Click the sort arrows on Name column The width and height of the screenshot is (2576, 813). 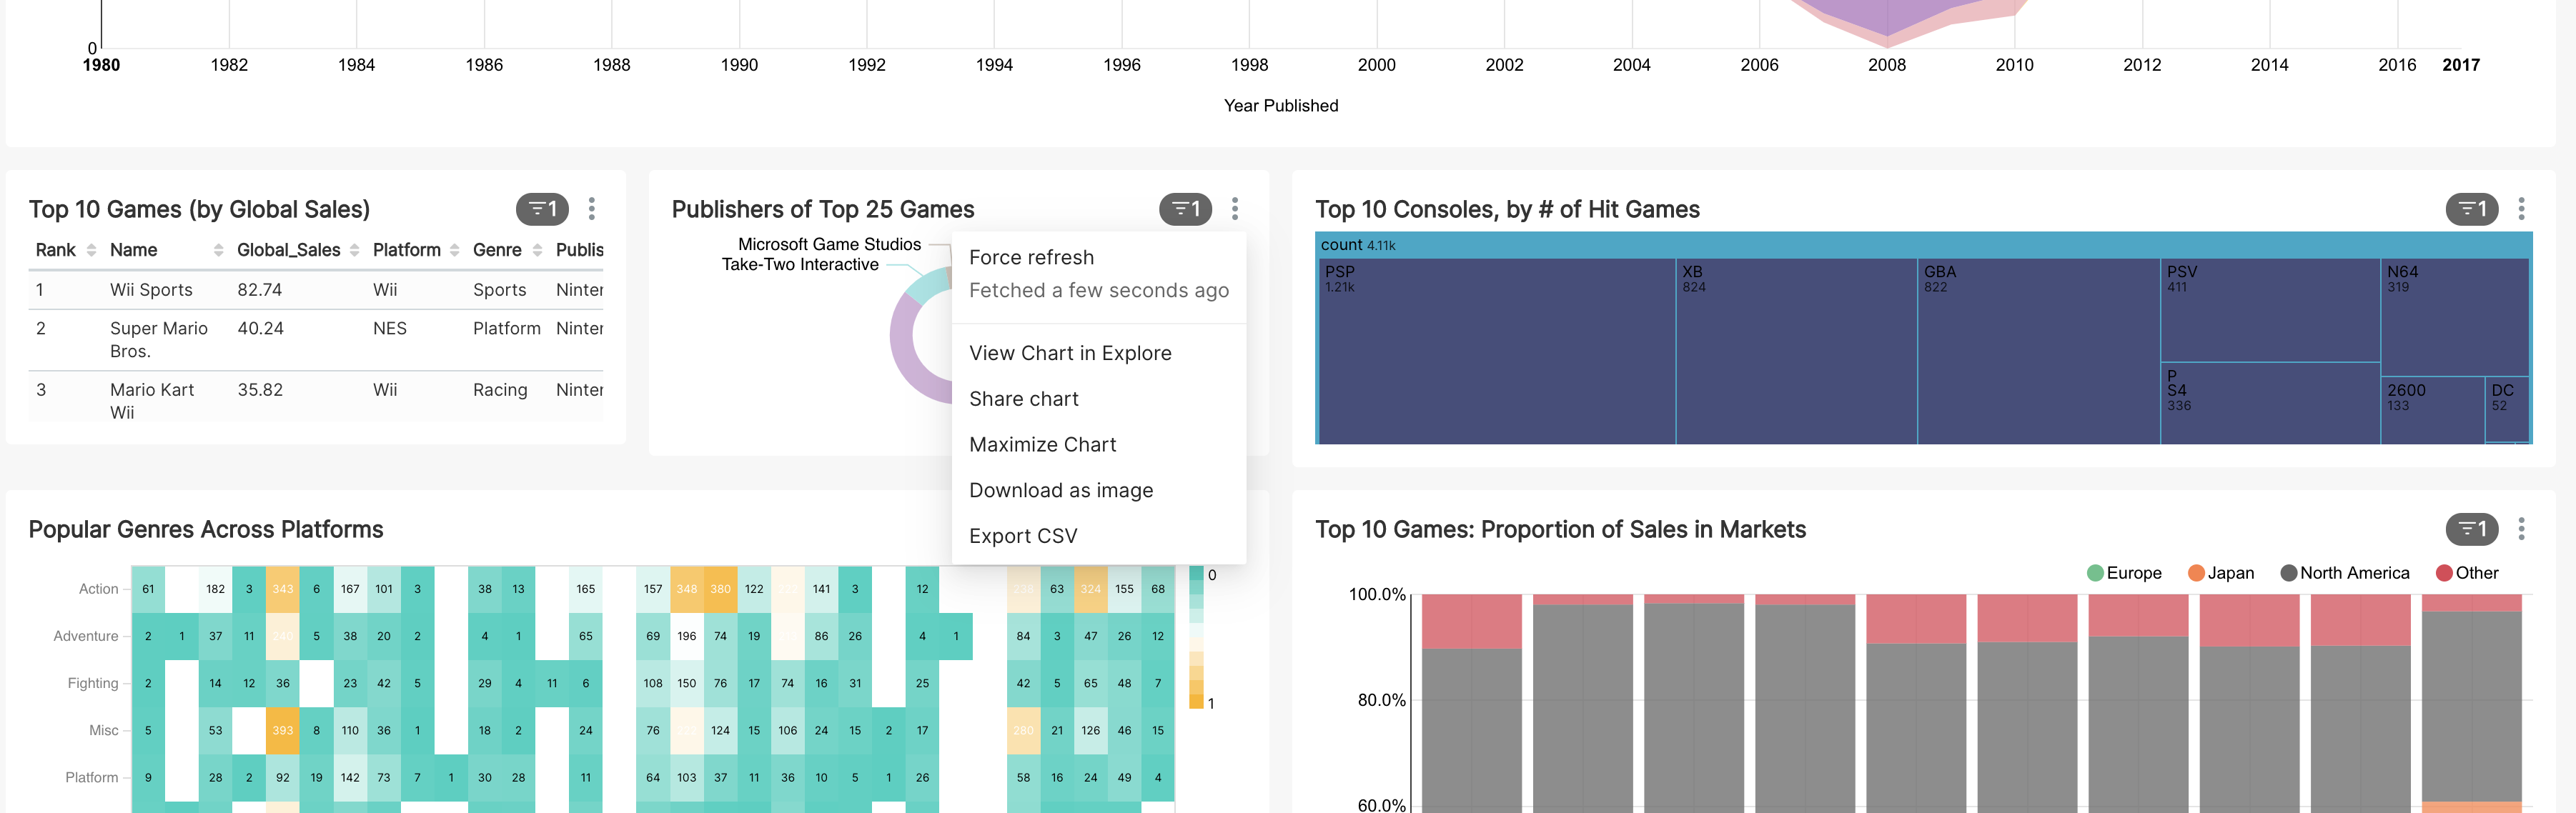click(x=220, y=250)
